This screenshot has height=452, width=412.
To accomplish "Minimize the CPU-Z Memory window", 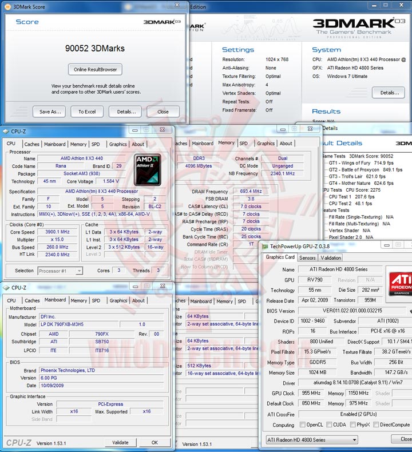I will (x=283, y=129).
